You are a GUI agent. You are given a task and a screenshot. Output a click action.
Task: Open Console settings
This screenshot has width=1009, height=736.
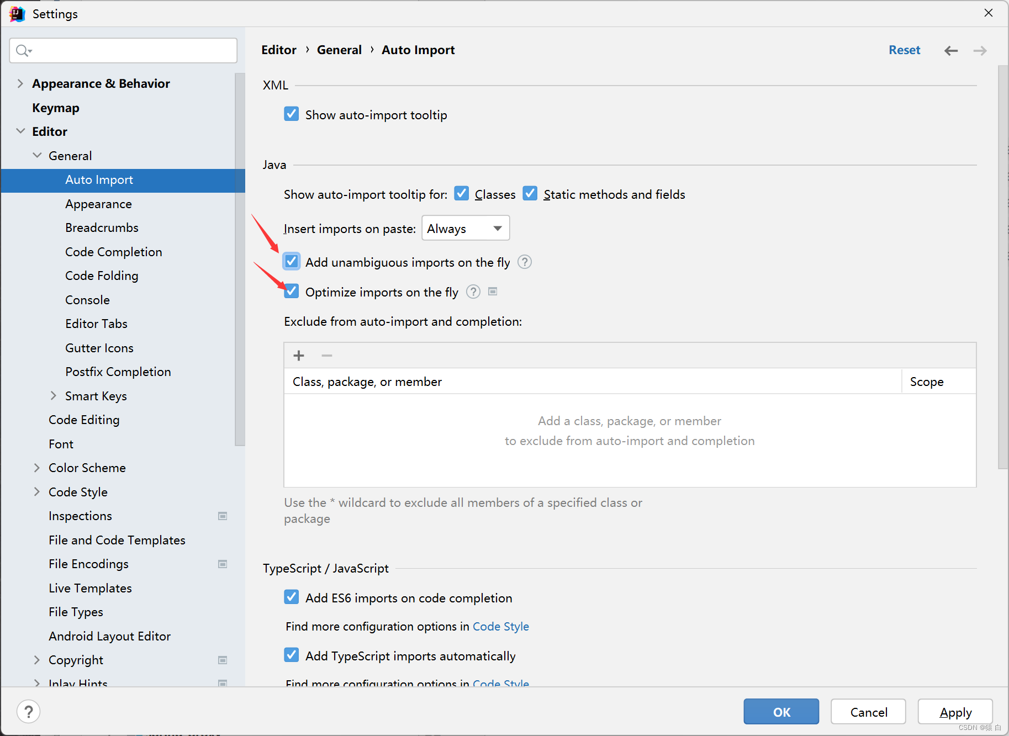tap(87, 300)
